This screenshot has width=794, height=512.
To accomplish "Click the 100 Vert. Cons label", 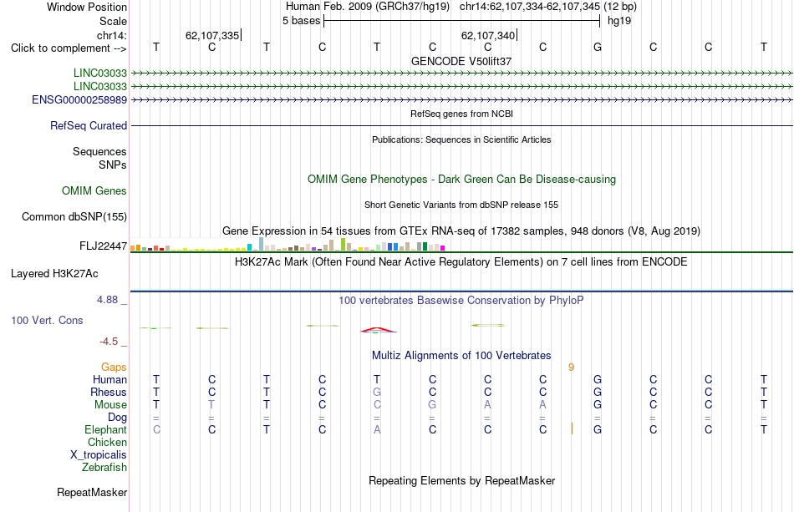I will 47,320.
